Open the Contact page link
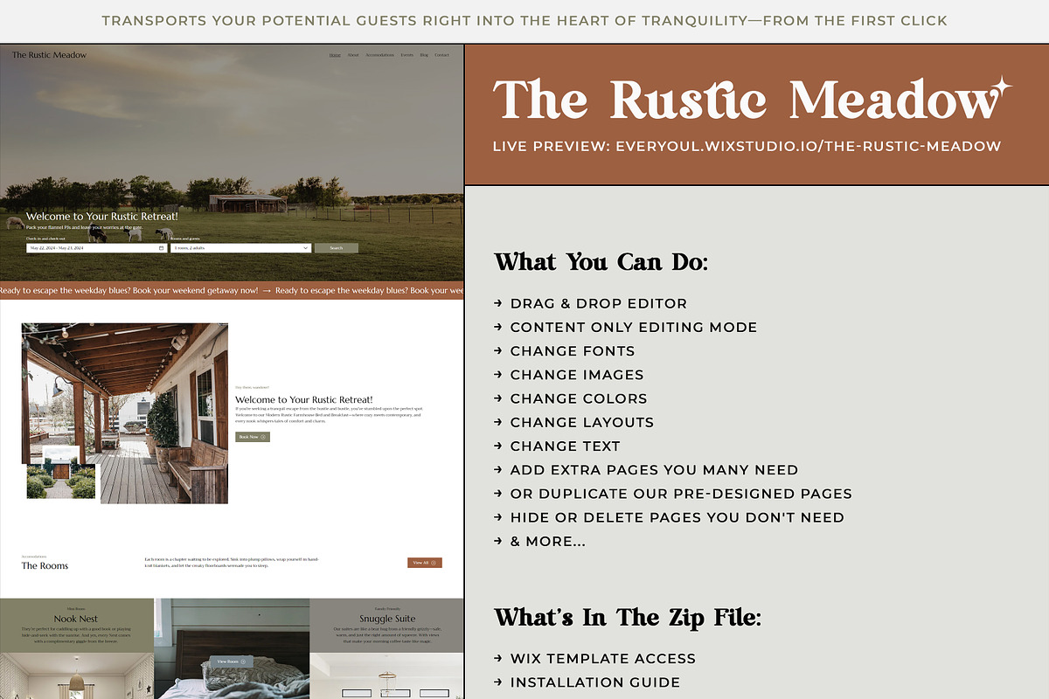 pyautogui.click(x=441, y=55)
